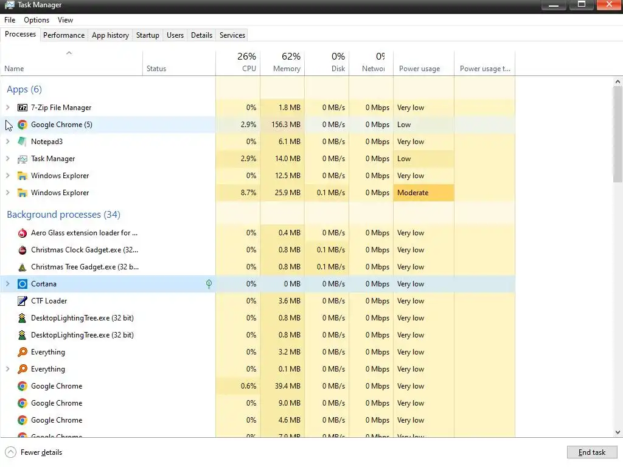Click the icon of Google Chrome using 39.4 MB
This screenshot has height=467, width=623.
pyautogui.click(x=23, y=386)
